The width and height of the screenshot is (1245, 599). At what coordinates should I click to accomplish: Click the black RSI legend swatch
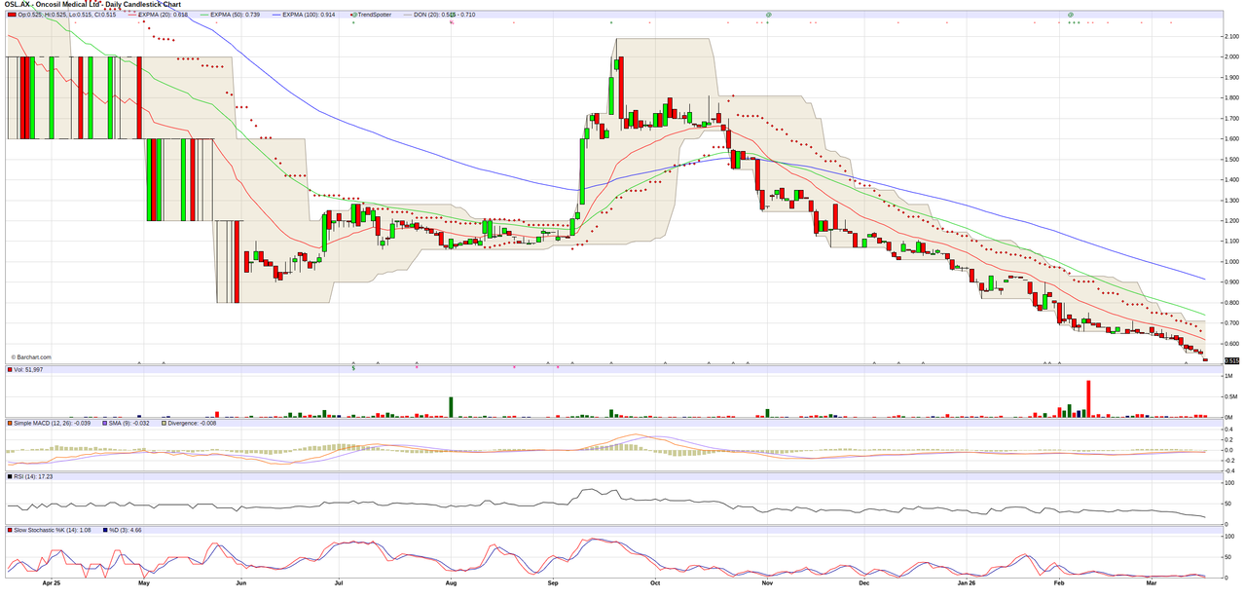pyautogui.click(x=11, y=476)
